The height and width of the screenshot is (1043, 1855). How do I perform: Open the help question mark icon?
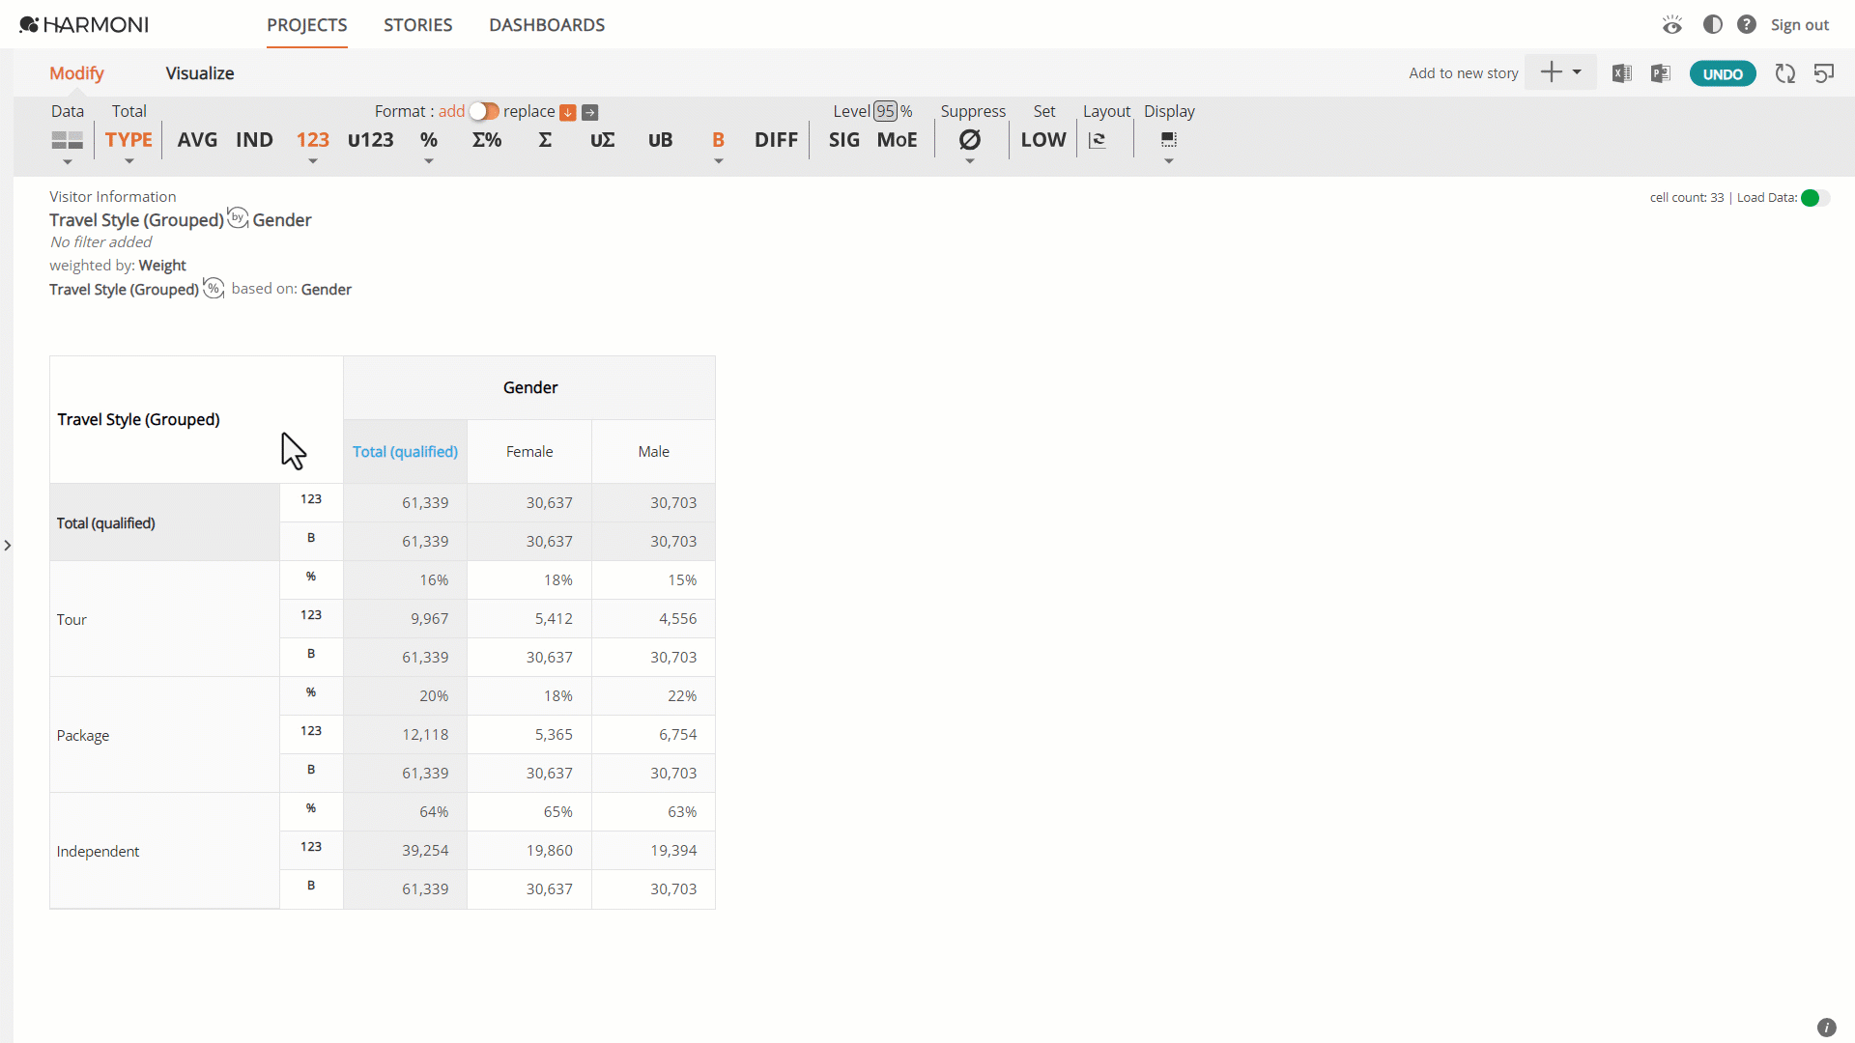1747,24
